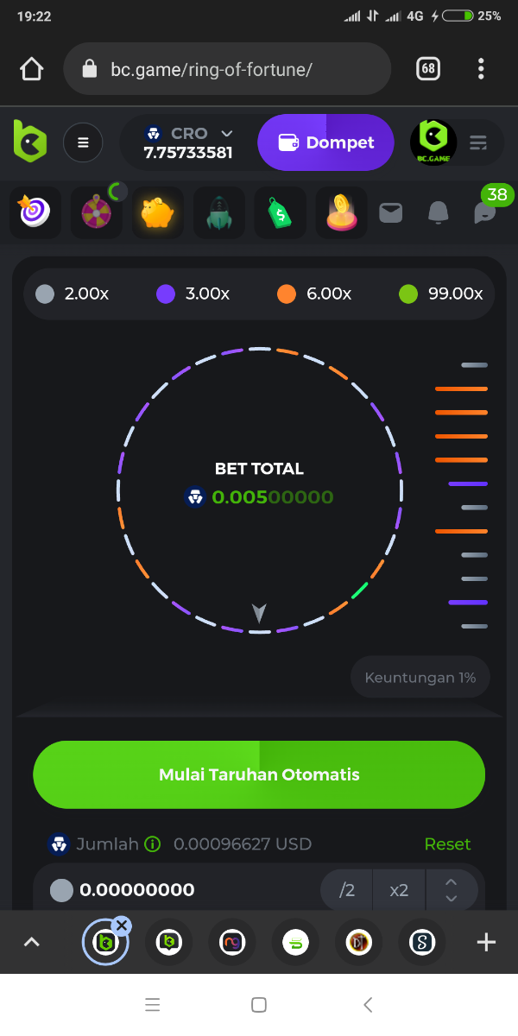This screenshot has height=1036, width=518.
Task: Select the 3.00x purple multiplier
Action: tap(193, 294)
